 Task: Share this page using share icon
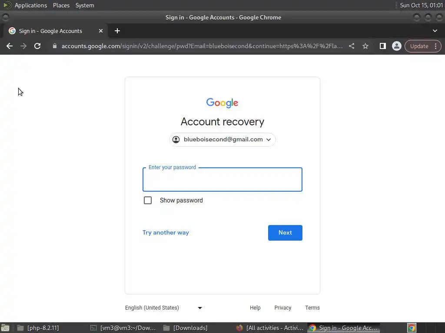[351, 46]
